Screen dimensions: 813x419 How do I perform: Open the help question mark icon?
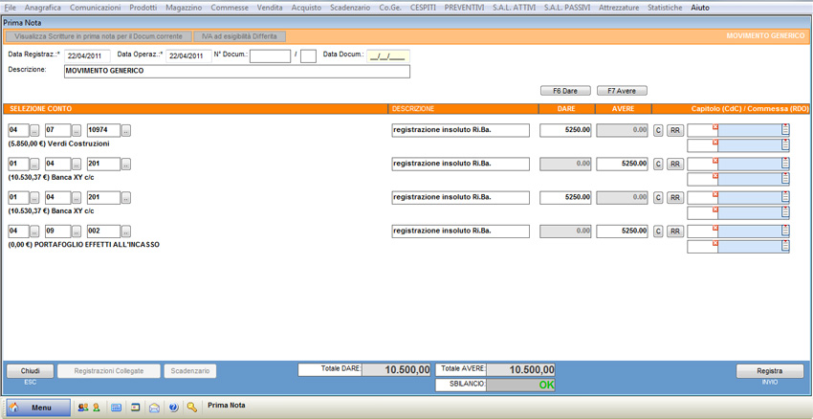(x=173, y=408)
